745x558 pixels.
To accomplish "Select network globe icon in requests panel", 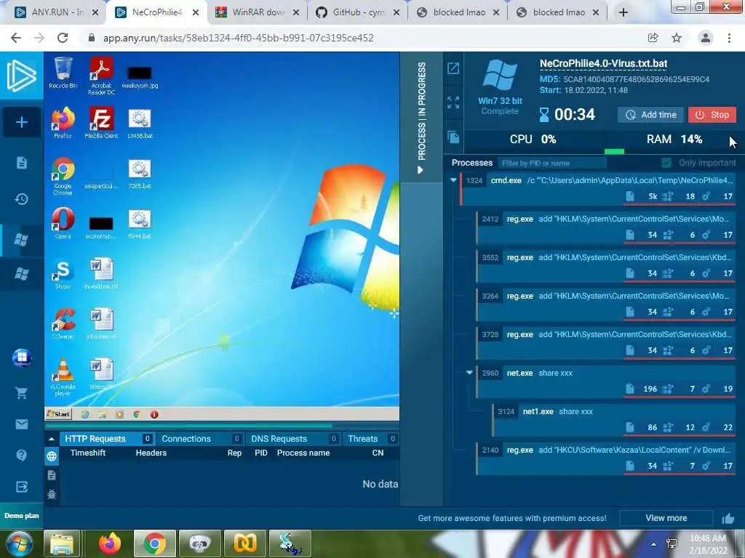I will pos(52,456).
